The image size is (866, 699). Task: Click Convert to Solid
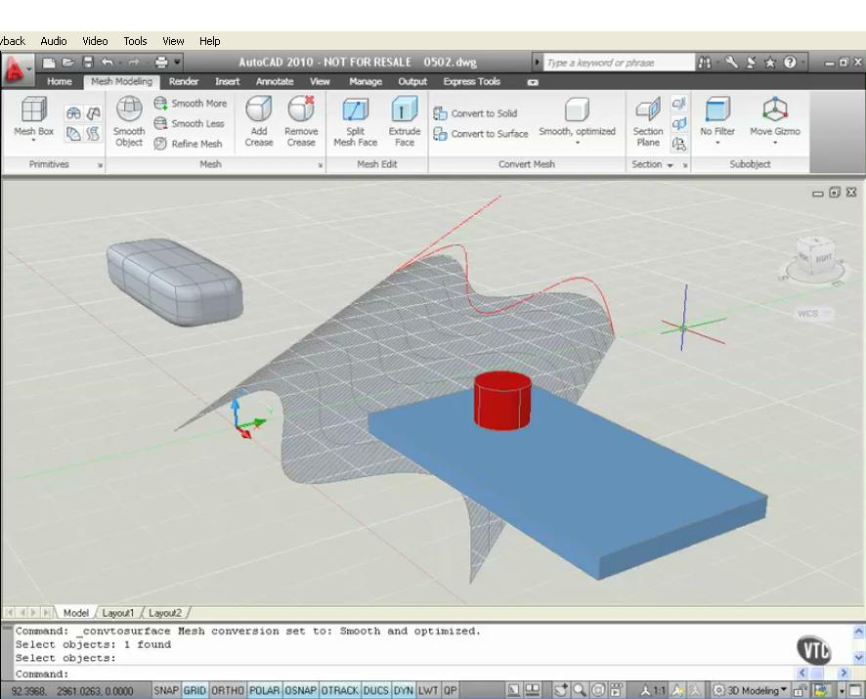[476, 113]
